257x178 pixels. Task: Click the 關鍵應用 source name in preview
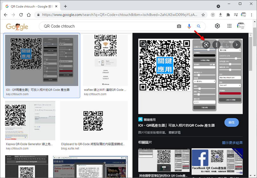pos(150,120)
